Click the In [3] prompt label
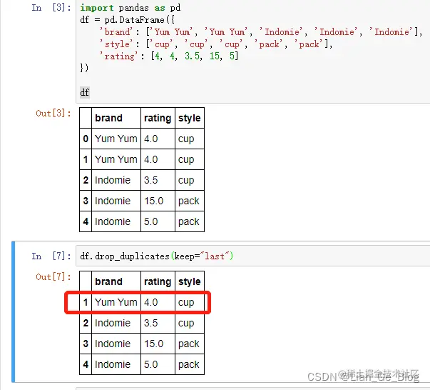The height and width of the screenshot is (390, 430). pos(51,8)
